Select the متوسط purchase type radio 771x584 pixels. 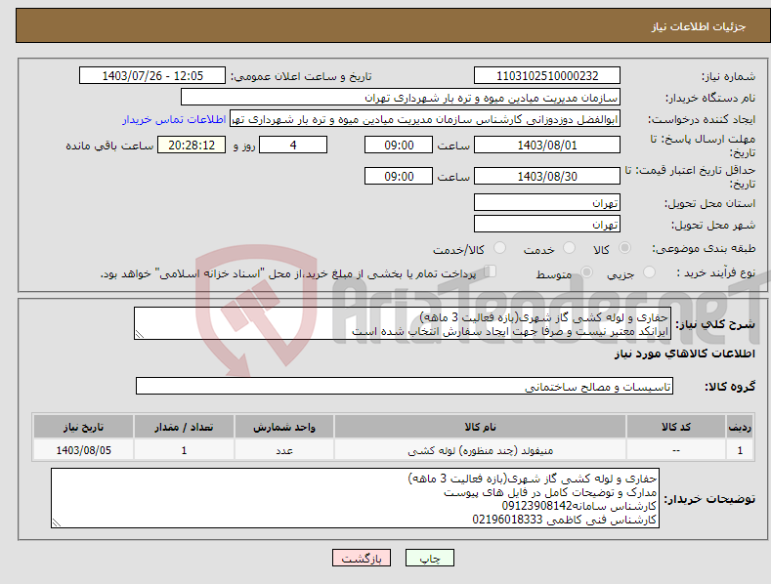(x=586, y=271)
